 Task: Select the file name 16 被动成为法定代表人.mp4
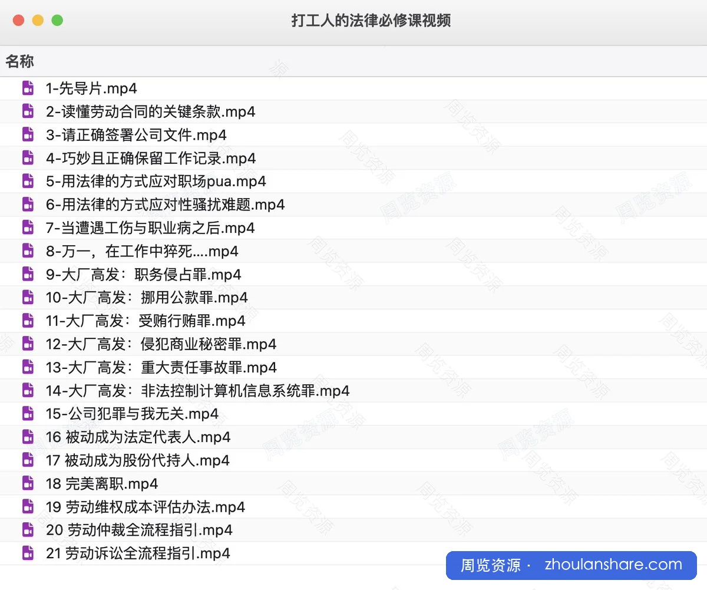138,437
